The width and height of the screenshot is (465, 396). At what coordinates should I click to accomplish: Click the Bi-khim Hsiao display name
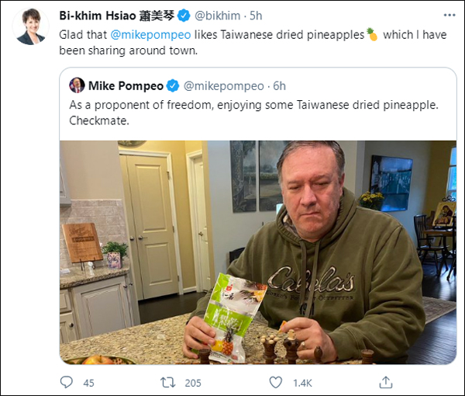point(117,16)
